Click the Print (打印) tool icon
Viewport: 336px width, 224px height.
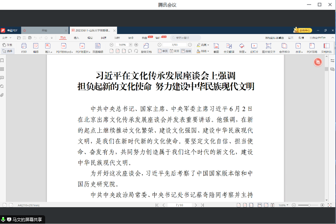[24, 46]
